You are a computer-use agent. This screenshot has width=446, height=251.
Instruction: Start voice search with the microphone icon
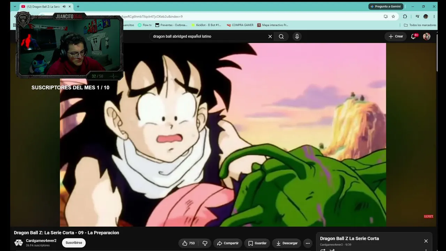click(297, 36)
